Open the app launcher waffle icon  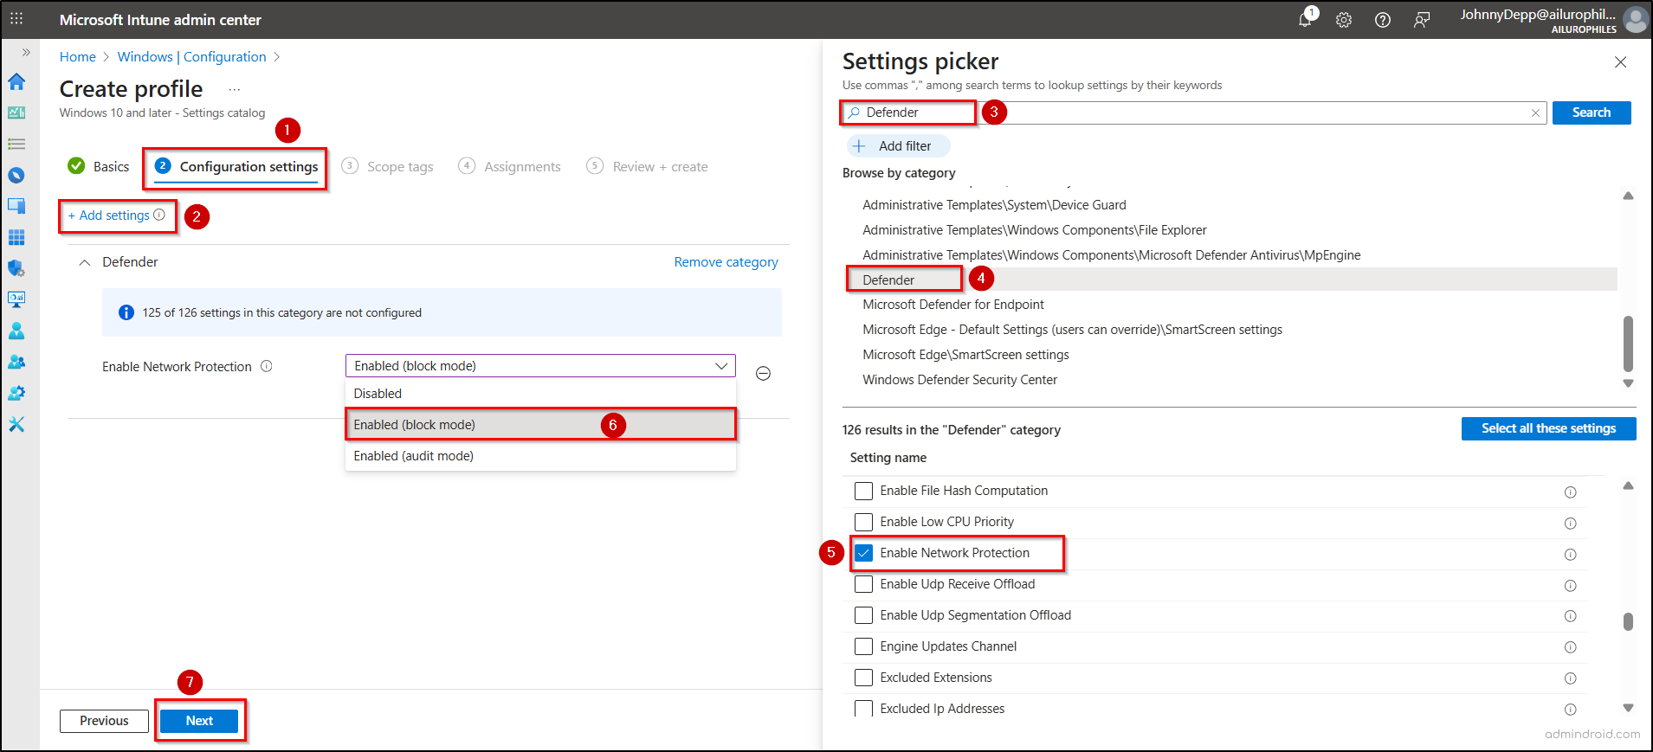tap(16, 18)
